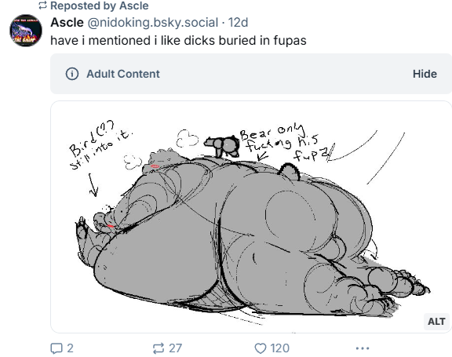Click the repost count of 27
Viewport: 452px width, 357px height.
[175, 348]
